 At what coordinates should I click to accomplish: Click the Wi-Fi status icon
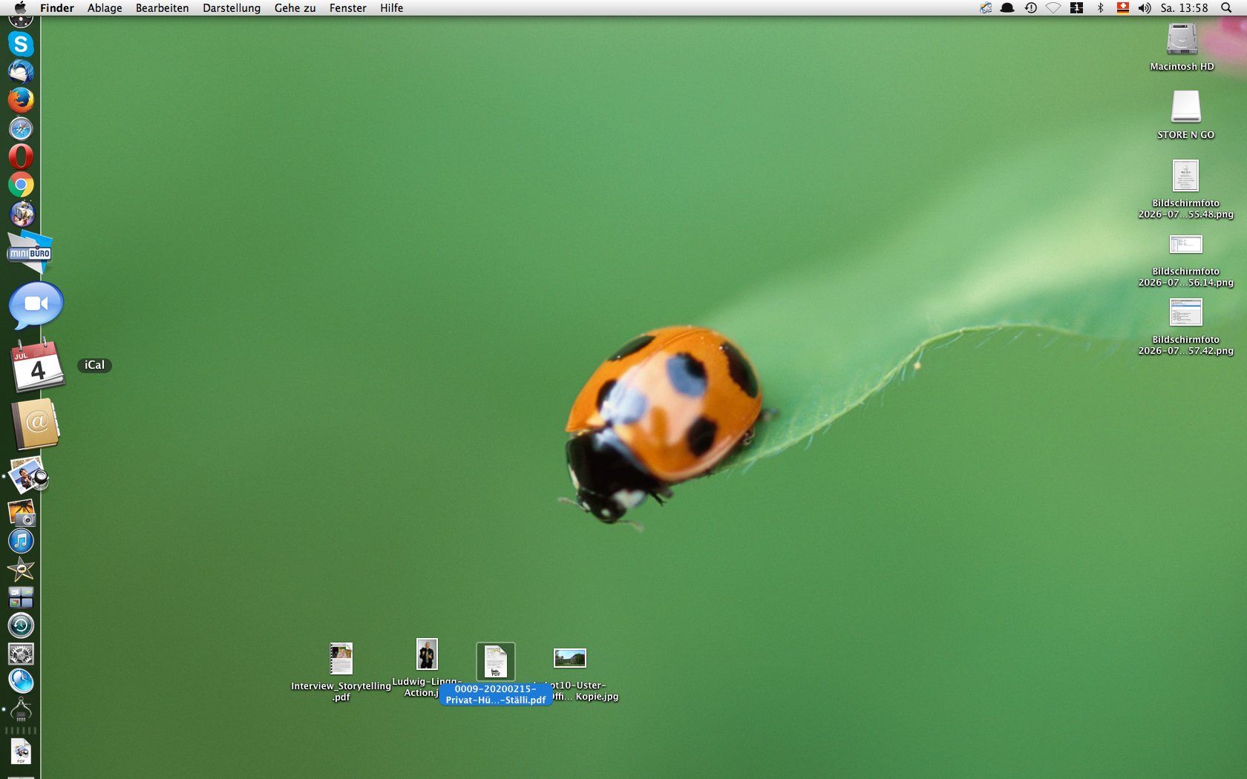click(1053, 8)
